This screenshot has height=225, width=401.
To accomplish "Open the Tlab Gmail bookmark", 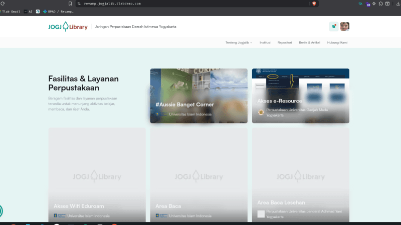I will (10, 11).
